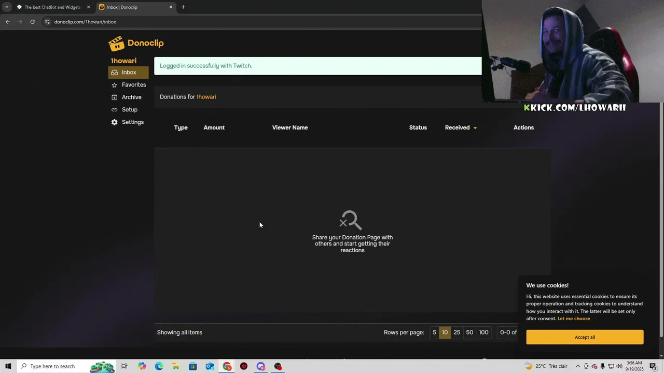
Task: Show hidden system tray icons
Action: (578, 366)
